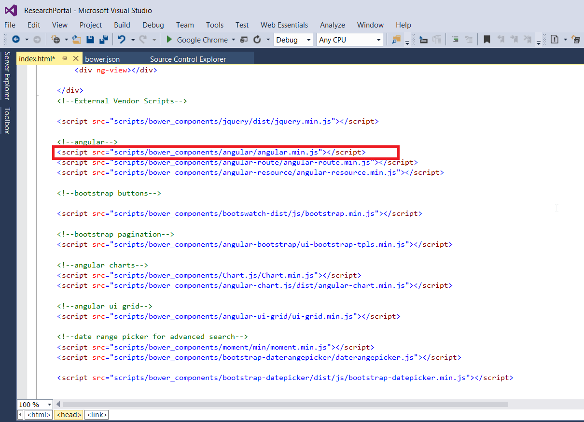Pin the index.html tab
Image resolution: width=584 pixels, height=422 pixels.
pyautogui.click(x=64, y=58)
